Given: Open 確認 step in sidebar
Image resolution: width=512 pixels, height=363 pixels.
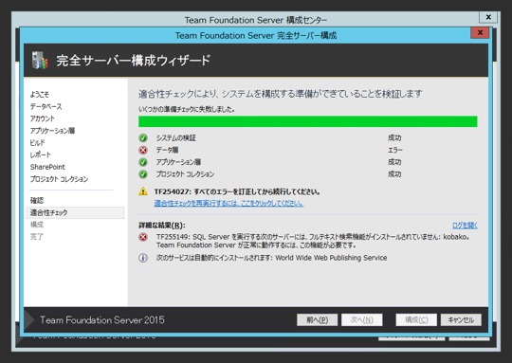Looking at the screenshot, I should tap(37, 200).
